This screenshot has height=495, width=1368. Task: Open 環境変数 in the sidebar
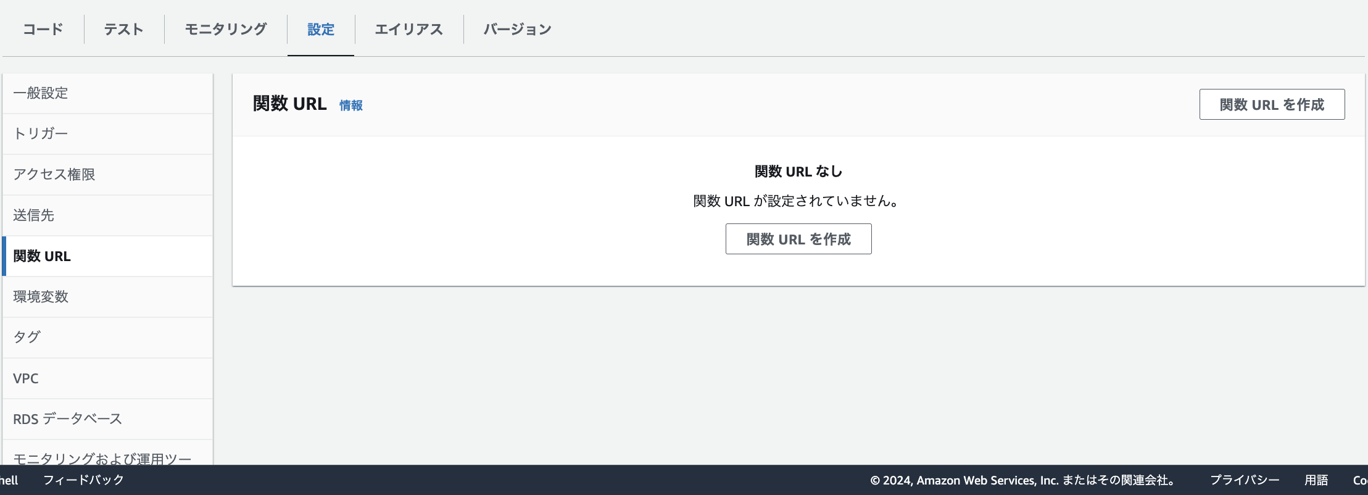pyautogui.click(x=41, y=297)
